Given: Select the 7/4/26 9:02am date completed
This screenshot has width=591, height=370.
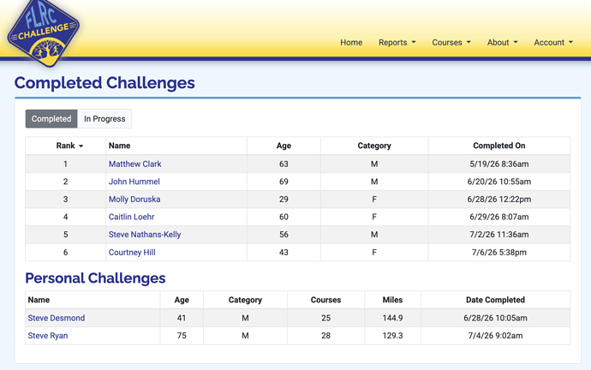Looking at the screenshot, I should click(495, 336).
